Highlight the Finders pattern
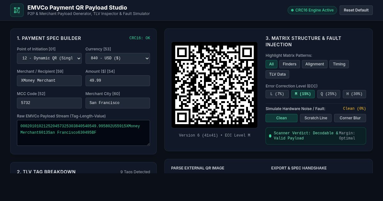 coord(289,64)
